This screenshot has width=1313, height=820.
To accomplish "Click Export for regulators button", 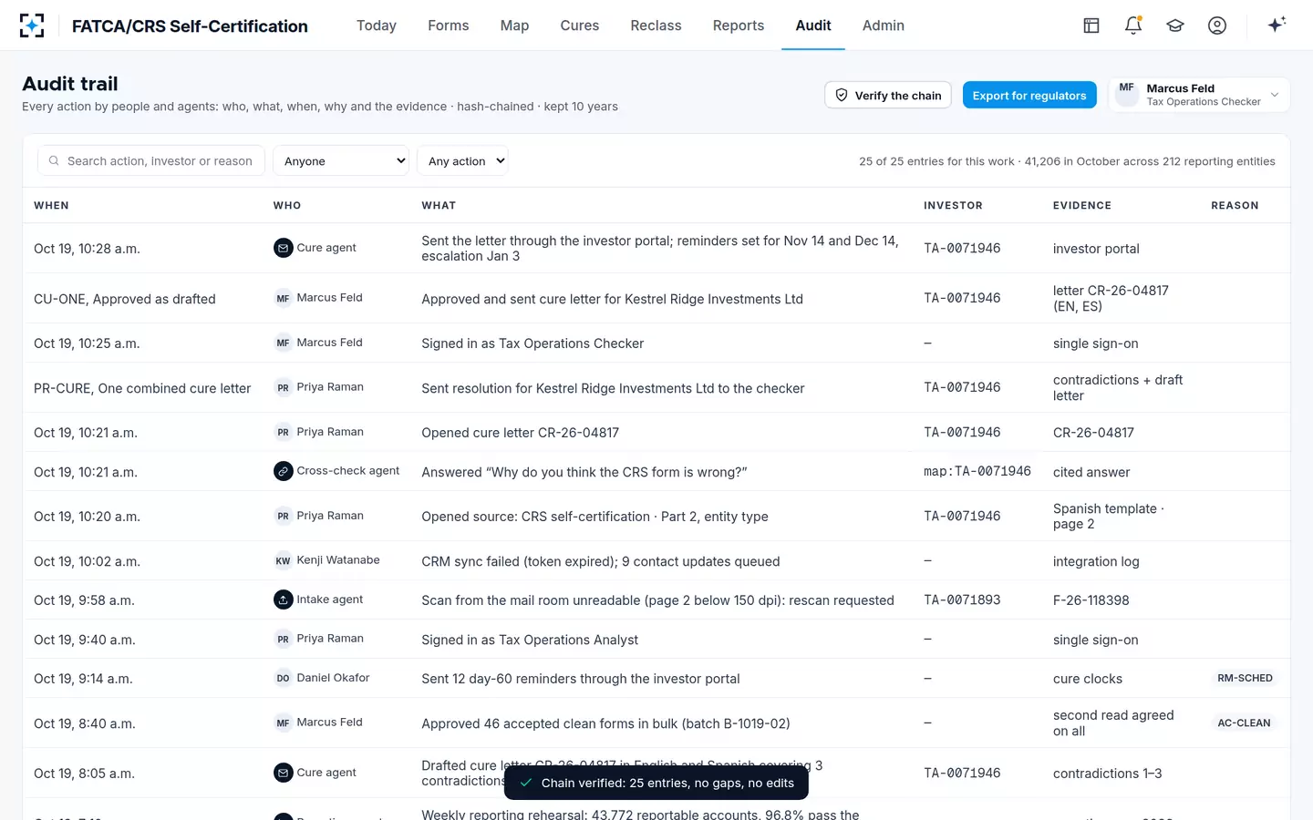I will tap(1029, 95).
